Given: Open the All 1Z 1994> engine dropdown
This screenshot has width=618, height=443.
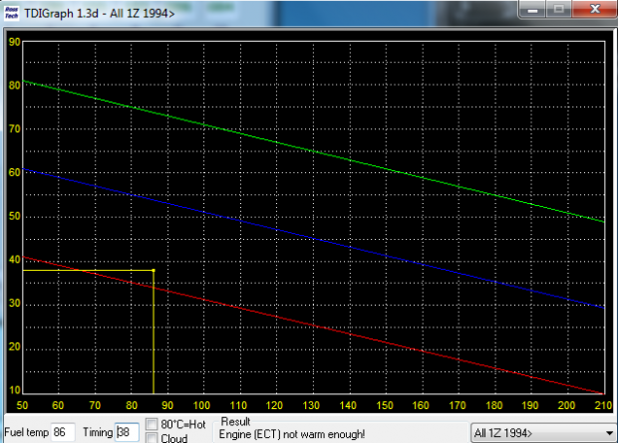Looking at the screenshot, I should pyautogui.click(x=542, y=433).
